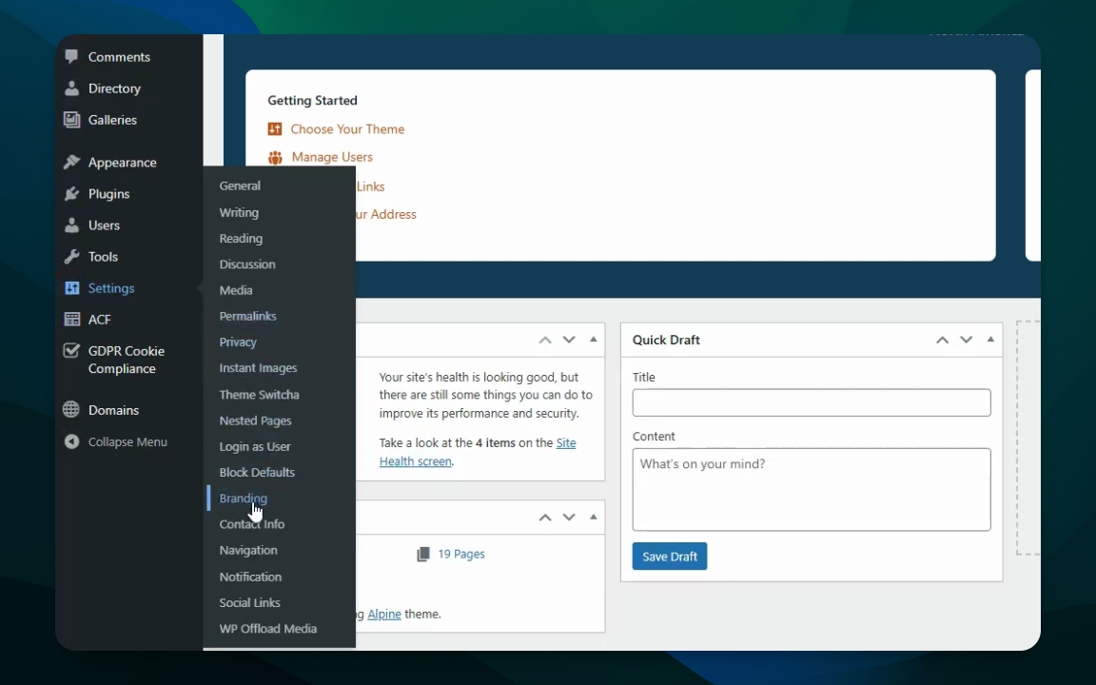Open Appearance menu label

tap(123, 162)
